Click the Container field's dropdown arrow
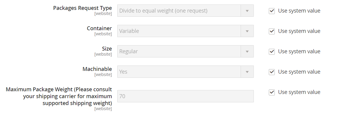Image resolution: width=345 pixels, height=114 pixels. point(247,31)
